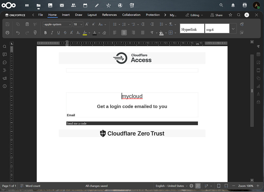
Task: Open Word count in status bar
Action: coord(30,186)
